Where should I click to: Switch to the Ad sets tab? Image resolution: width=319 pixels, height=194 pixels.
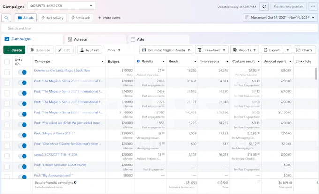(x=77, y=39)
